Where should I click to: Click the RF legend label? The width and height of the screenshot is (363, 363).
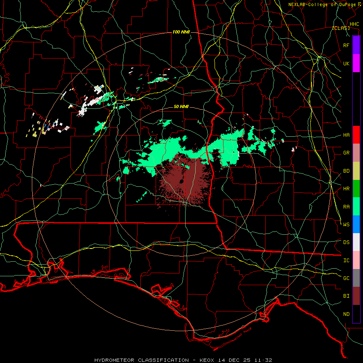(x=346, y=45)
